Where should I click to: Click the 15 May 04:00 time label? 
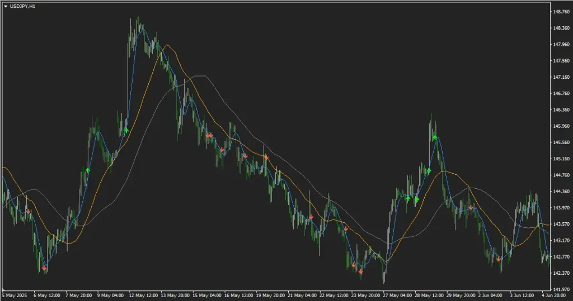pyautogui.click(x=207, y=295)
